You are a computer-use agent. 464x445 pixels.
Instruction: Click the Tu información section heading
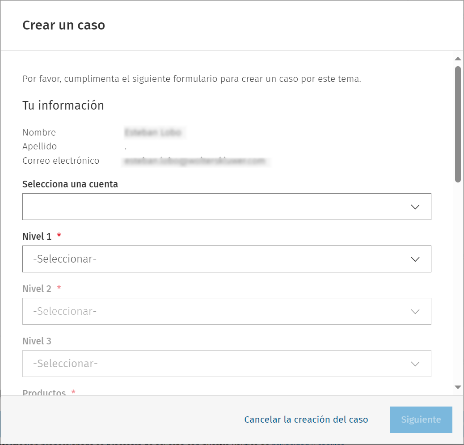[x=63, y=105]
